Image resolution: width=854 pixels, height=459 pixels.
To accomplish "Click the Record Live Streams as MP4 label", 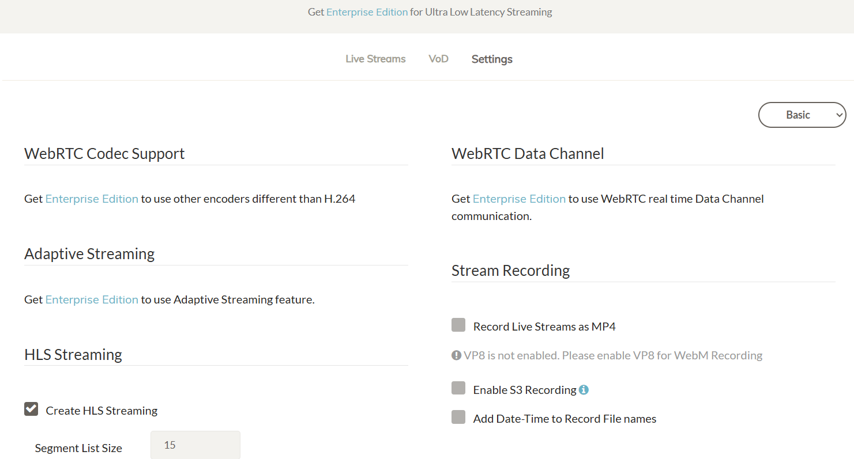I will click(544, 327).
